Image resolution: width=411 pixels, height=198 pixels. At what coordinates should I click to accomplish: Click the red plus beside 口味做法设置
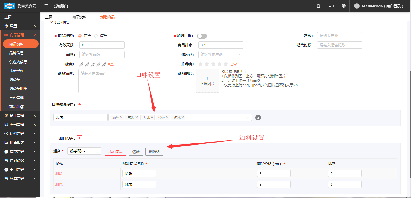(x=79, y=105)
